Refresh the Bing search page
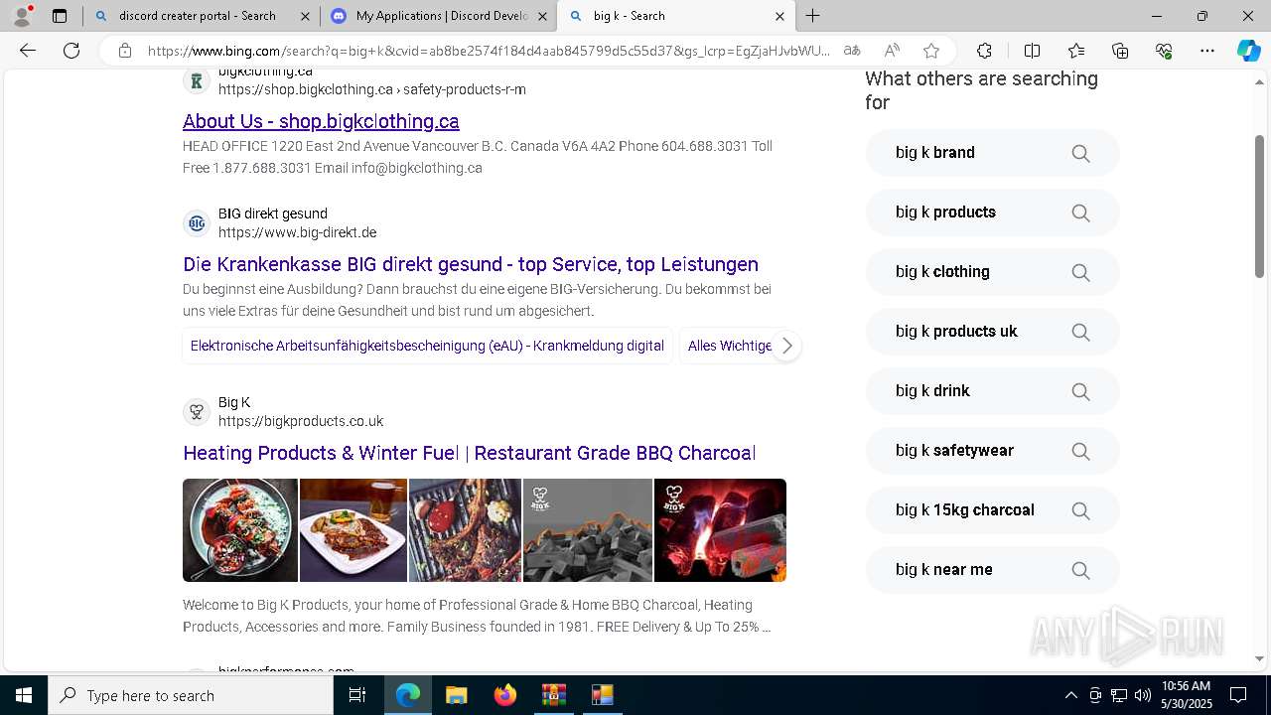Viewport: 1271px width, 715px height. coord(71,51)
